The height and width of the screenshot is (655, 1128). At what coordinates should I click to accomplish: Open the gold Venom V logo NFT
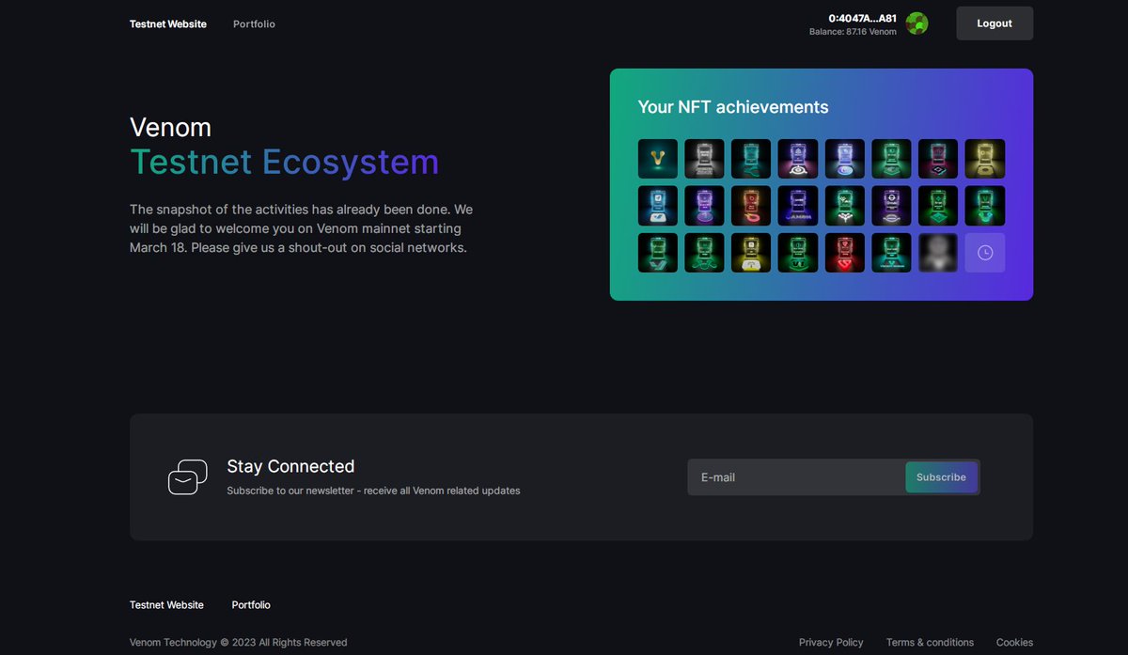[658, 159]
